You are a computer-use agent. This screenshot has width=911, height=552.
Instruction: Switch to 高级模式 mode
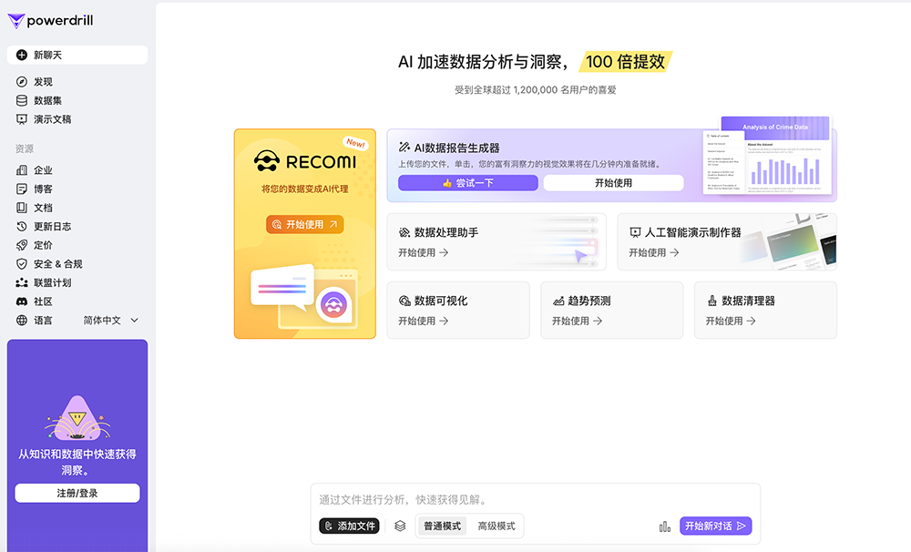tap(496, 526)
